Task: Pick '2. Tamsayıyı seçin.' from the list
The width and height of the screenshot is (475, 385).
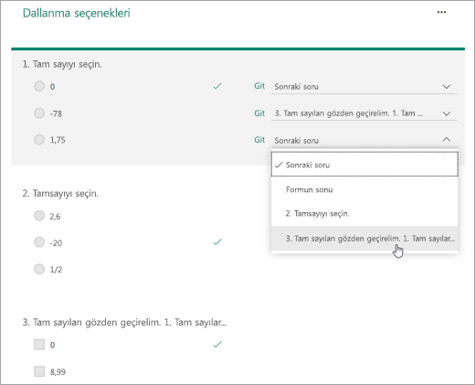Action: (x=364, y=213)
